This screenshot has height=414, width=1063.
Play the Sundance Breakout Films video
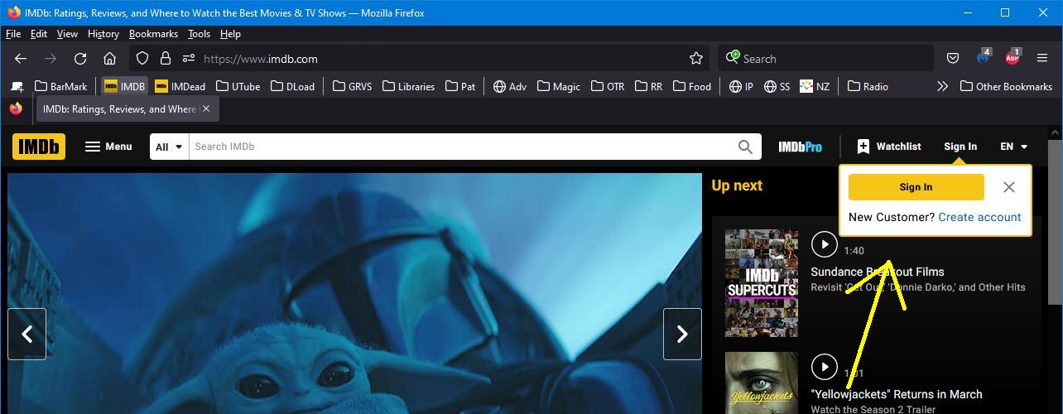pos(824,244)
